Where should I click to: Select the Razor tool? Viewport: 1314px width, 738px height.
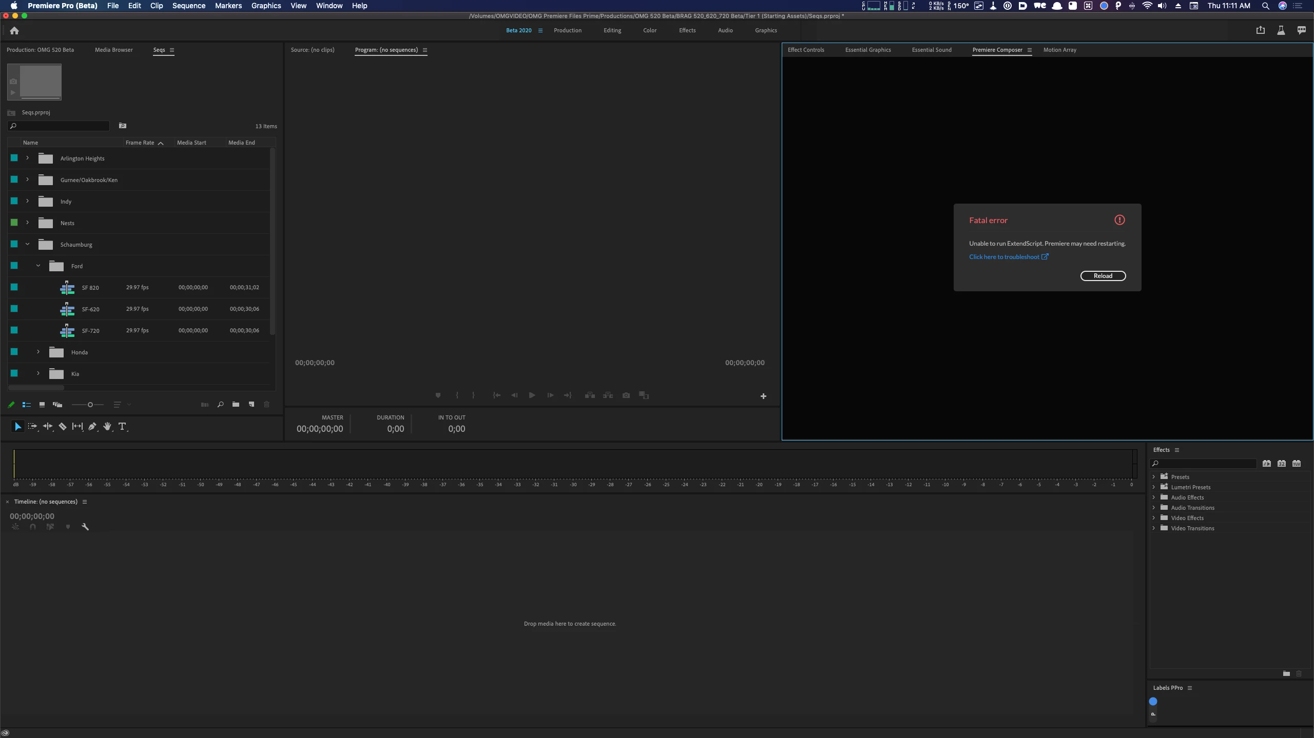(62, 426)
